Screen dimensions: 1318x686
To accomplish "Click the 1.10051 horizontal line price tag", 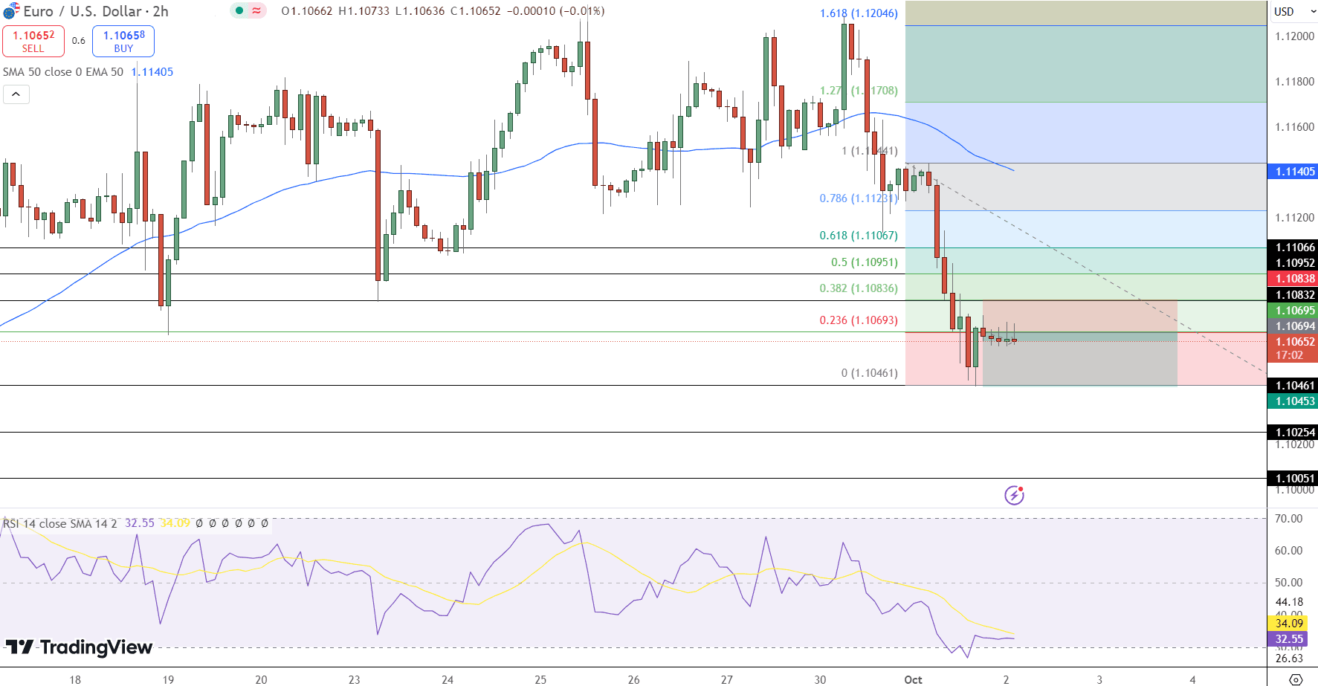I will pos(1293,479).
